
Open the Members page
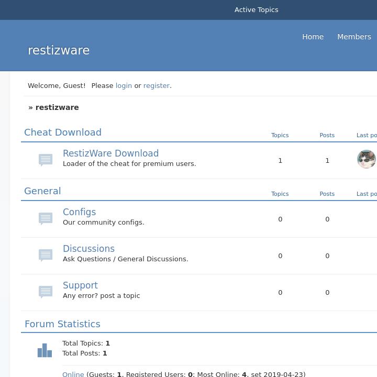[354, 37]
